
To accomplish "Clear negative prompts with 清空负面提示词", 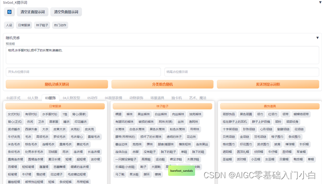I will 66,12.
